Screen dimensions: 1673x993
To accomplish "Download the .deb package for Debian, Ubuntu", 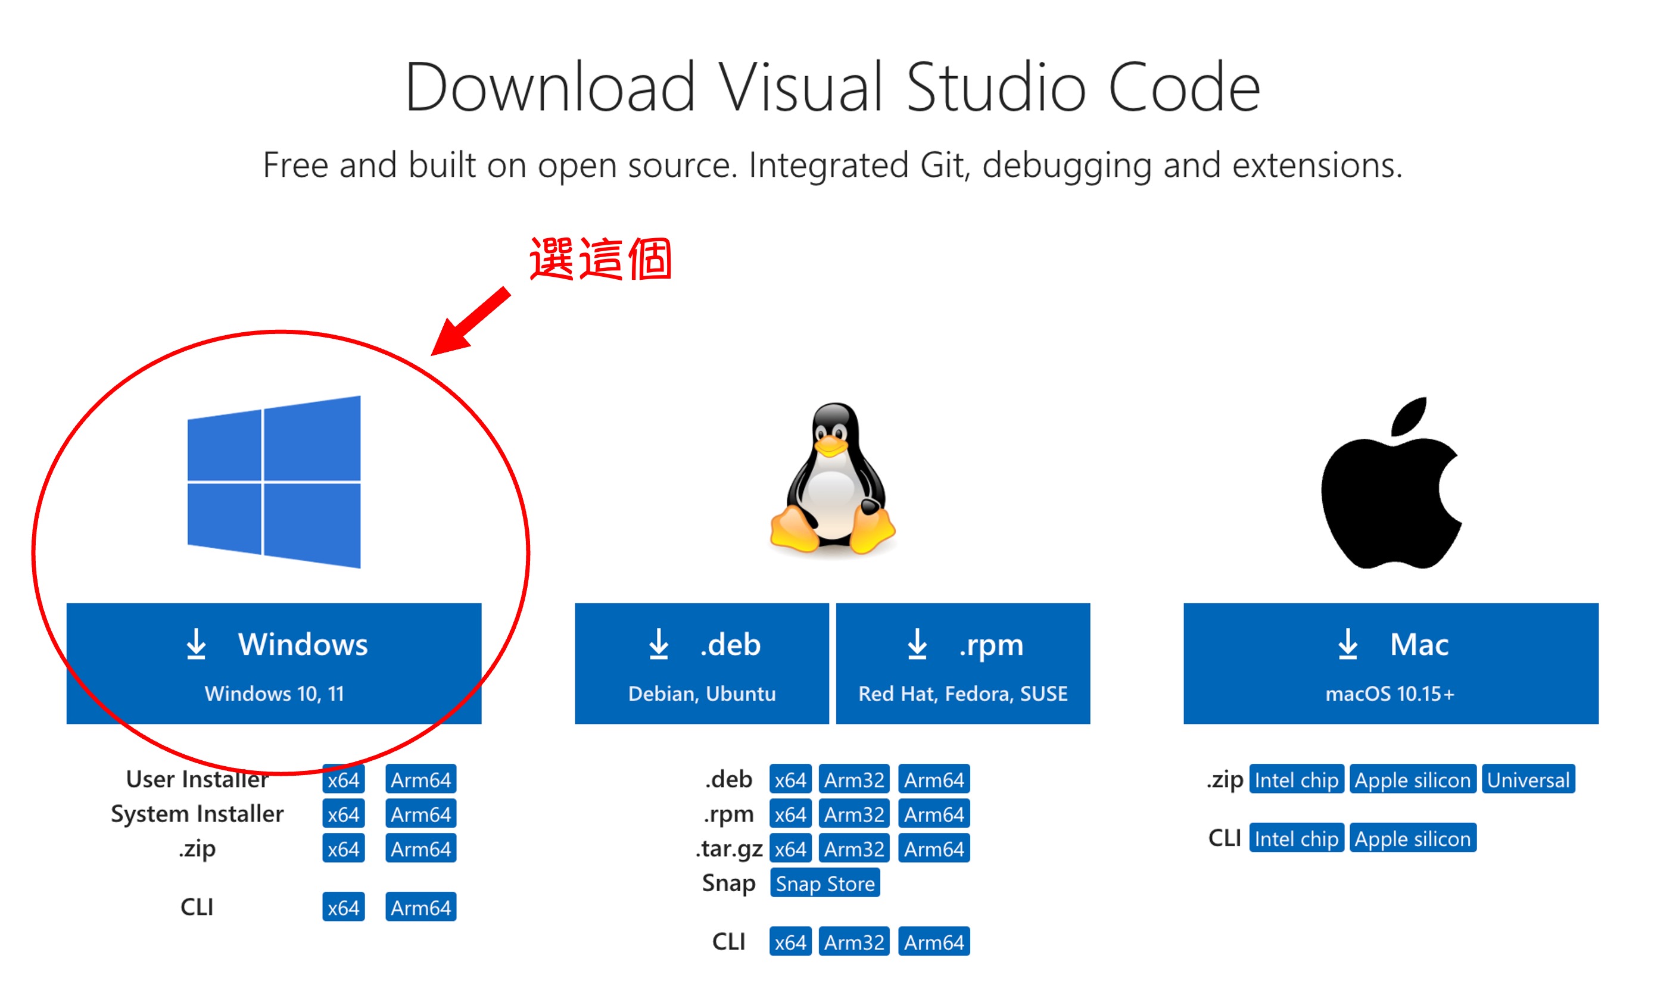I will pos(702,663).
